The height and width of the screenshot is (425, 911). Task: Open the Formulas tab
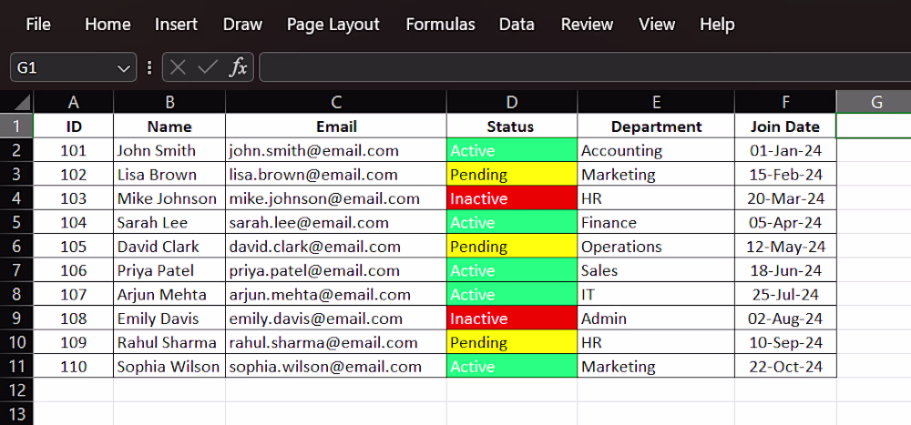[x=440, y=25]
